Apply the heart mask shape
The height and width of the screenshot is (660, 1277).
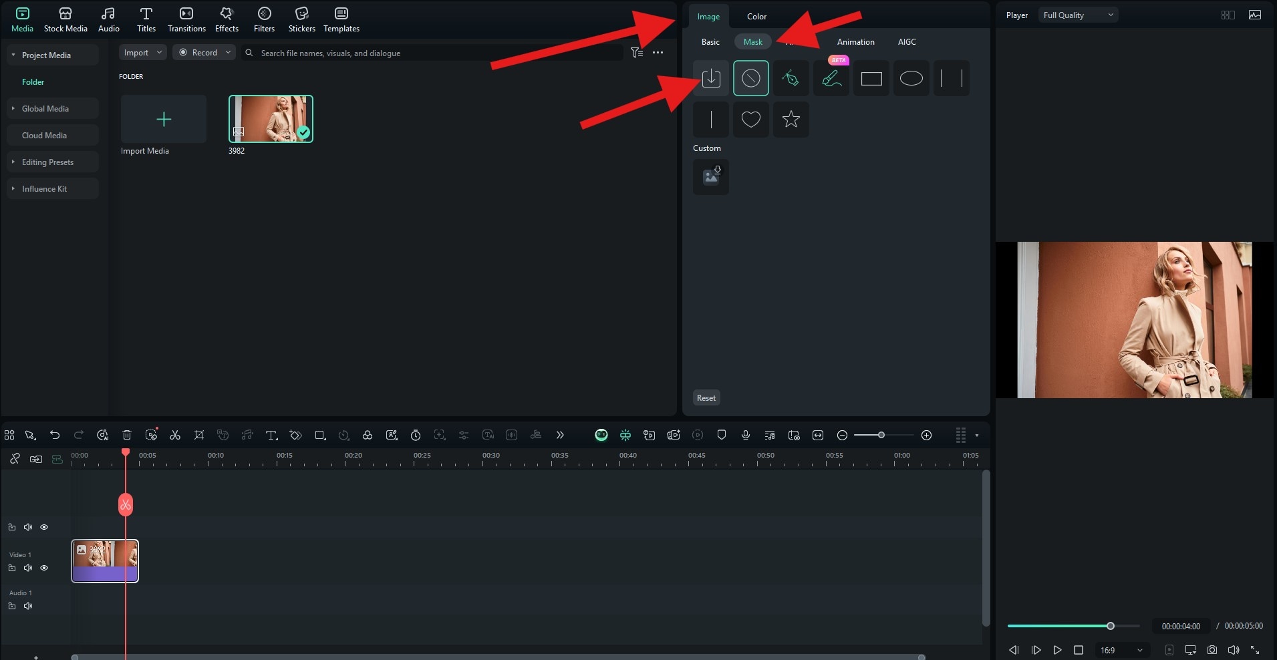click(x=751, y=120)
